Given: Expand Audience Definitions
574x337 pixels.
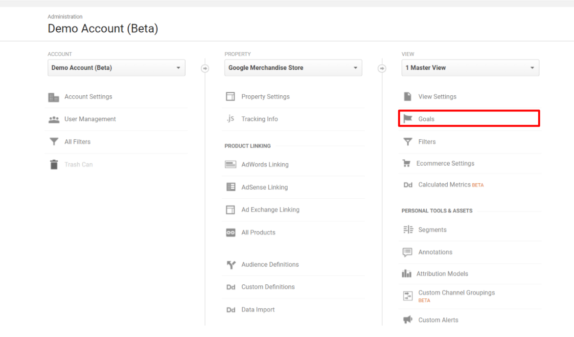Looking at the screenshot, I should tap(270, 264).
